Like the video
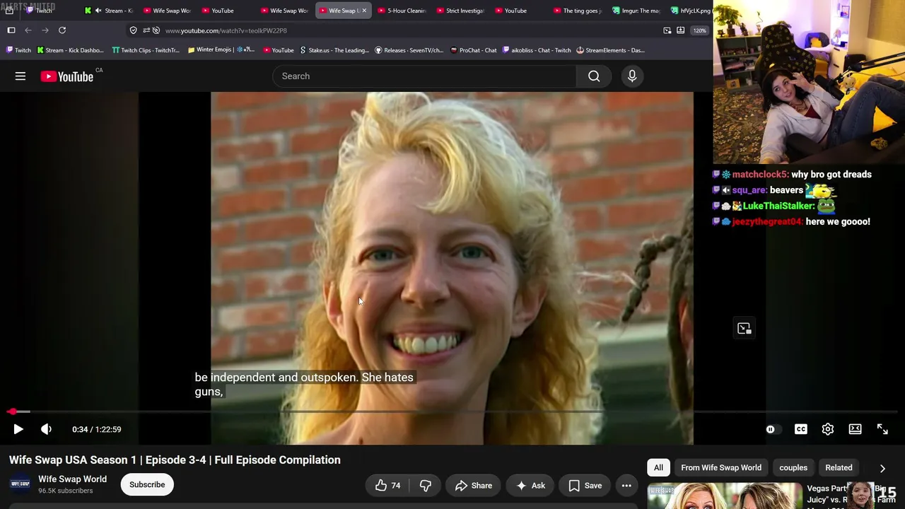905x509 pixels. [x=387, y=485]
